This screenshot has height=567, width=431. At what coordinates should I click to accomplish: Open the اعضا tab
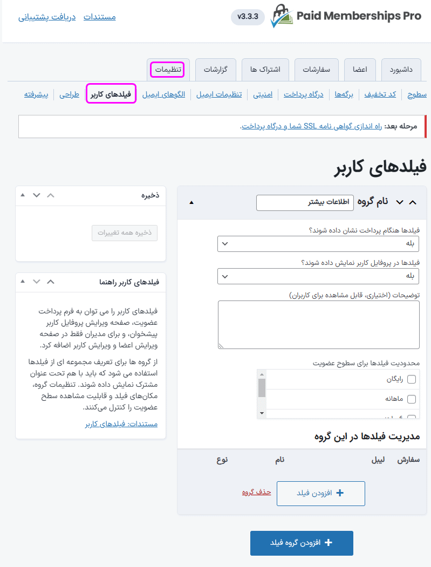(360, 70)
